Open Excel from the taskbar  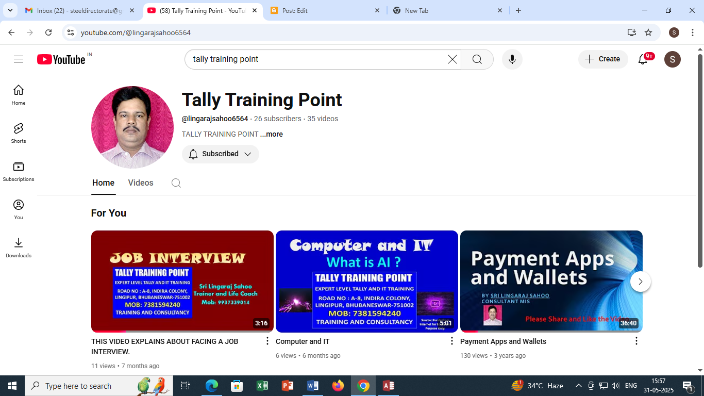coord(262,386)
